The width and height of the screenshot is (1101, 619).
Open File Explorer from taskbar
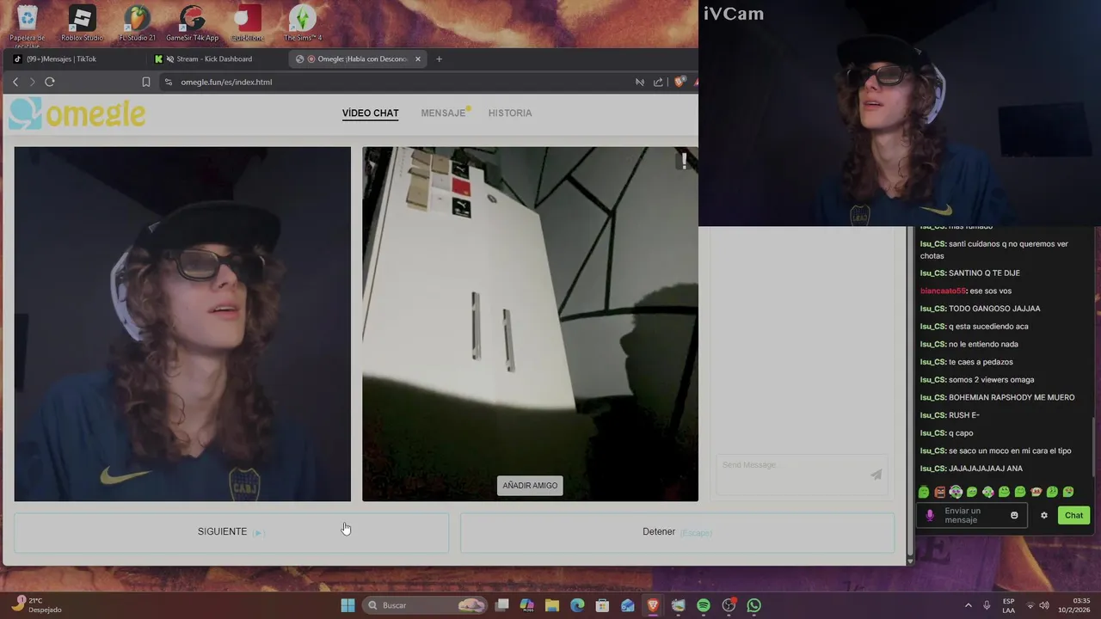[552, 605]
